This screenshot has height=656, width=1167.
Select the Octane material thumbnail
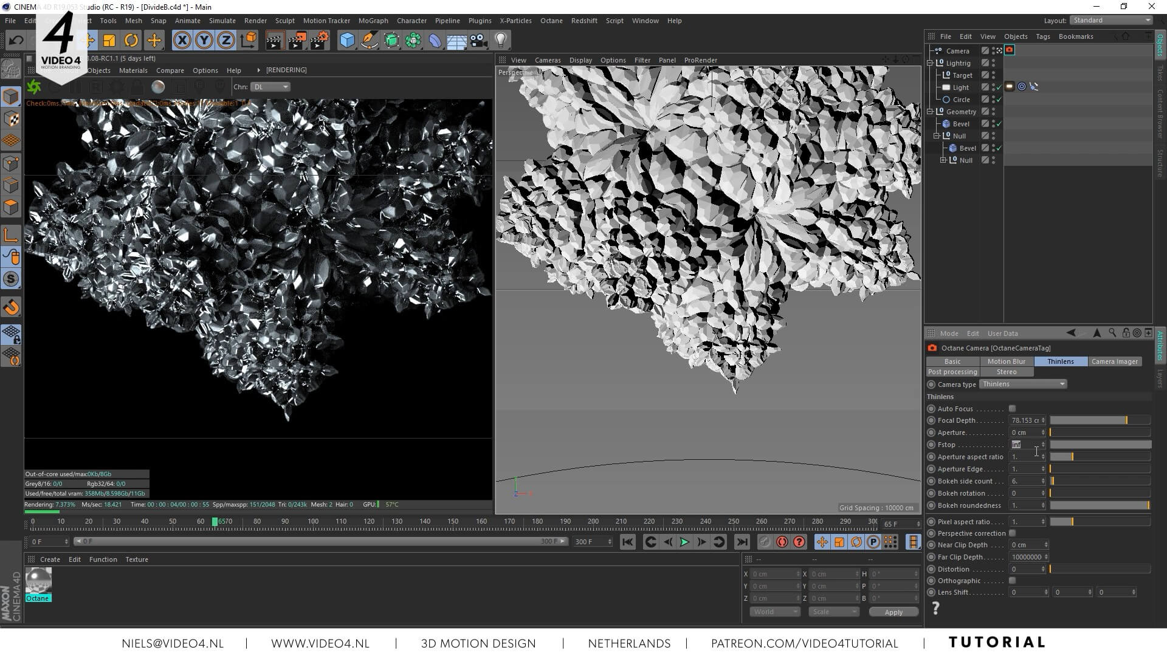pyautogui.click(x=38, y=581)
